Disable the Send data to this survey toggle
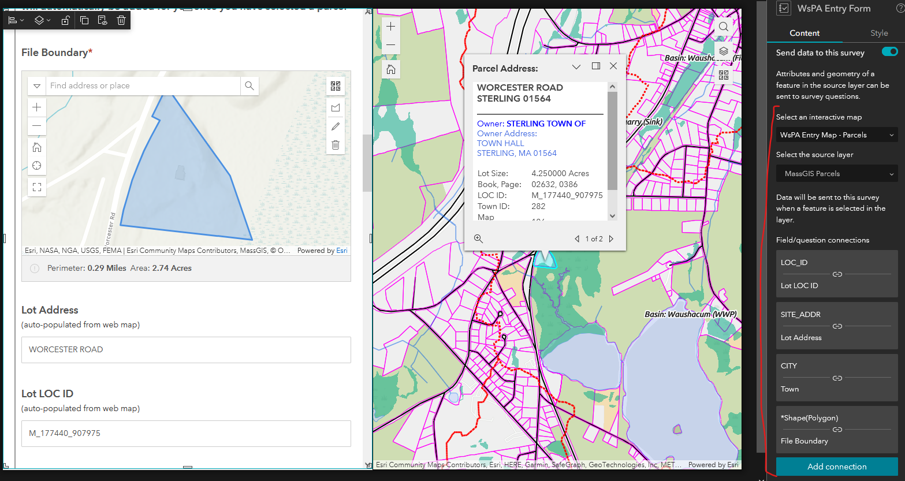905x481 pixels. pyautogui.click(x=888, y=51)
